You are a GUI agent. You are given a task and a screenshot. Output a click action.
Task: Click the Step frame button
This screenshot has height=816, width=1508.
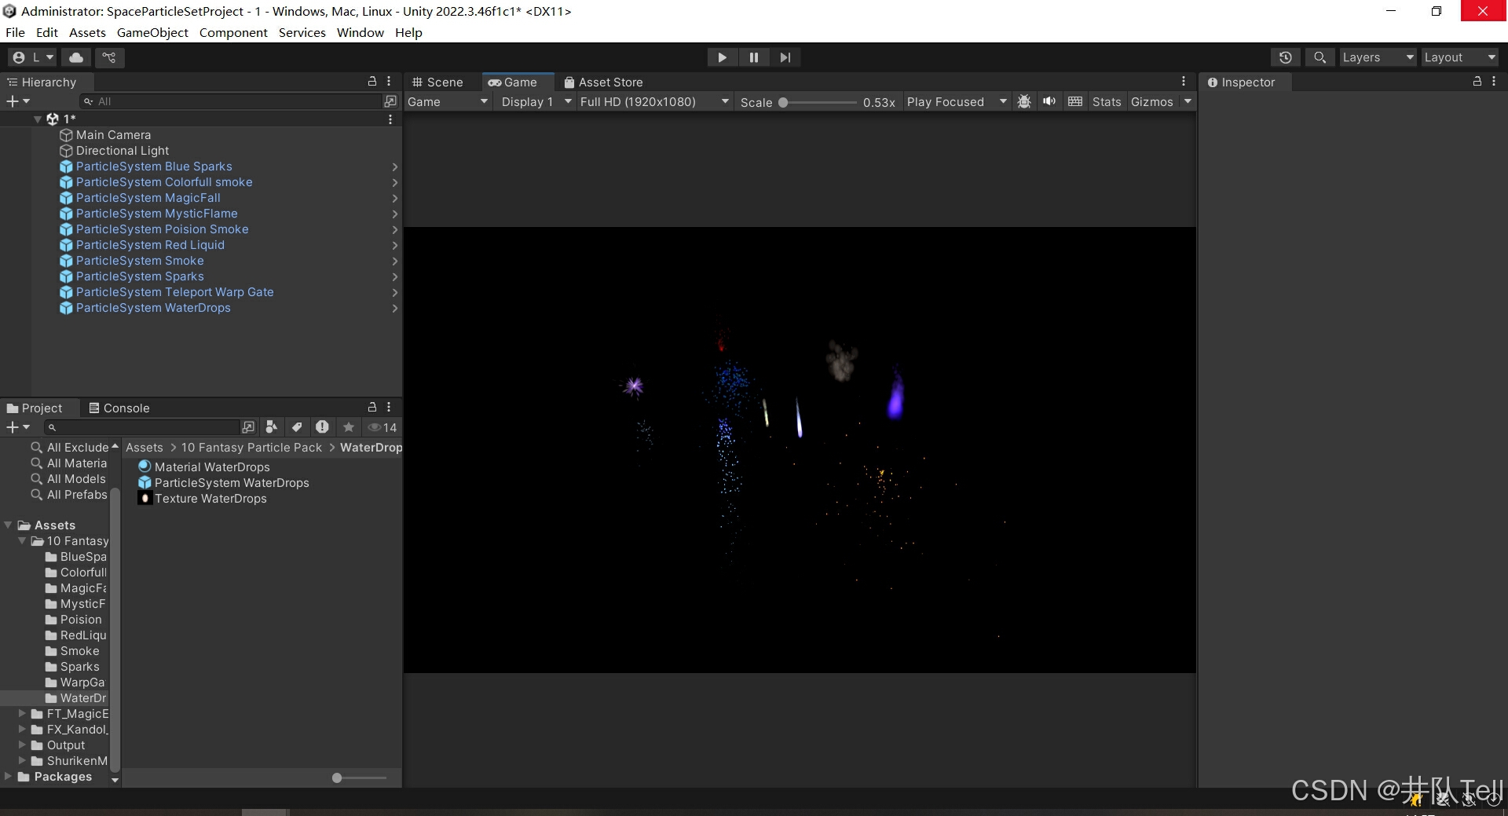[785, 57]
